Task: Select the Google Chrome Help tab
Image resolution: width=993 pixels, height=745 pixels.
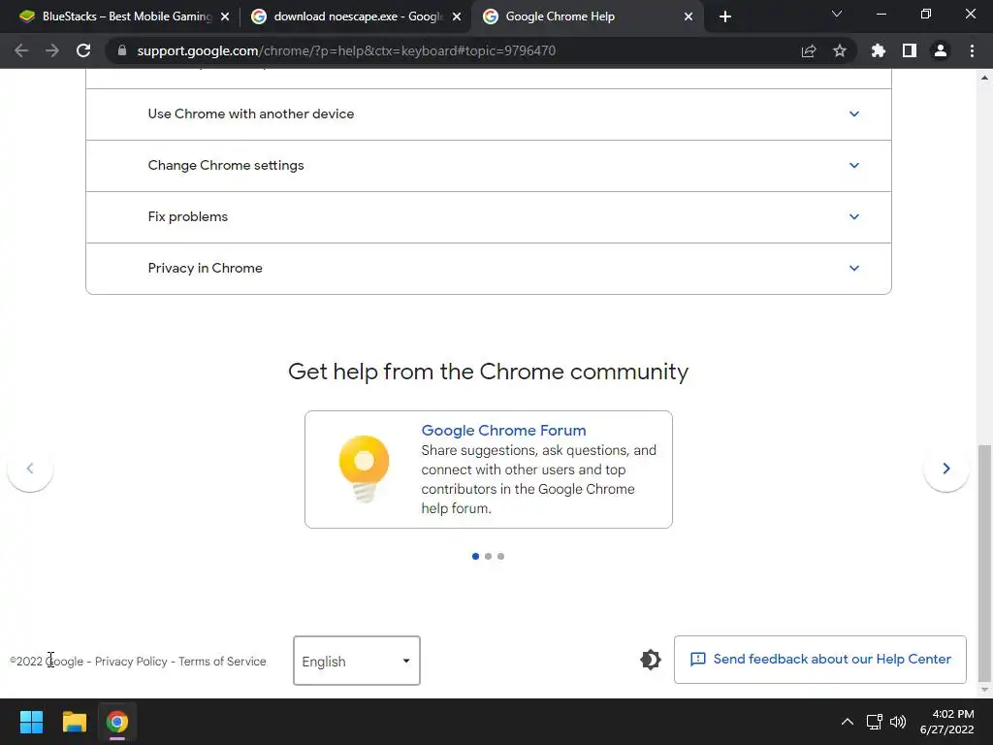Action: (x=588, y=17)
